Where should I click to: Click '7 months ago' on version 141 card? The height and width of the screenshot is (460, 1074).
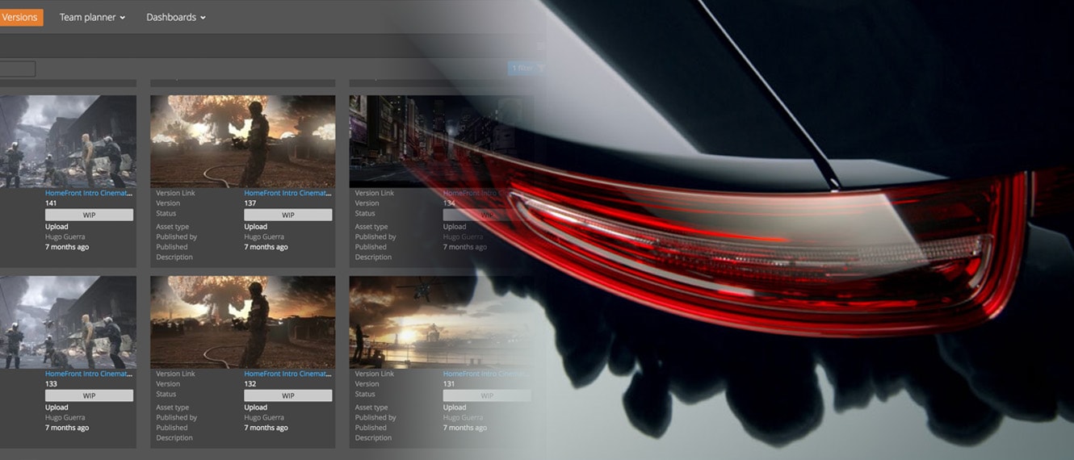pos(67,247)
